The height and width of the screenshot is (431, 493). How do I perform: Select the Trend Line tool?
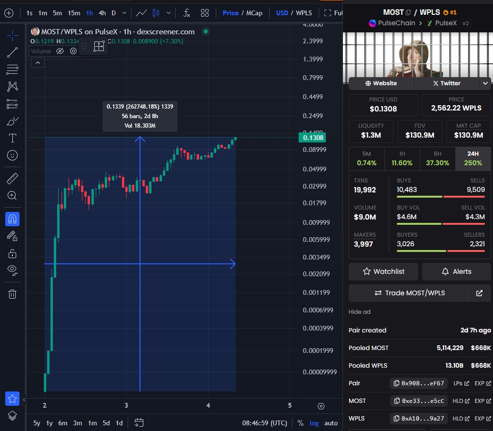(x=12, y=52)
